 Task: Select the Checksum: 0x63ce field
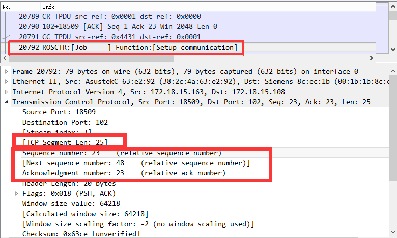point(81,234)
